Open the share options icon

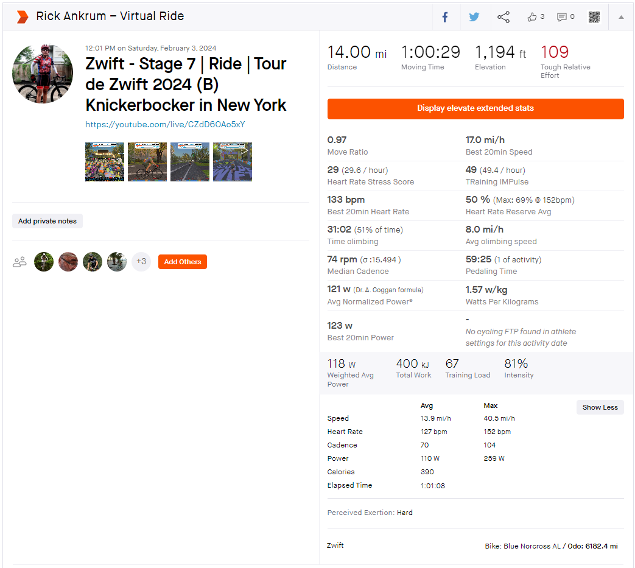[x=503, y=17]
